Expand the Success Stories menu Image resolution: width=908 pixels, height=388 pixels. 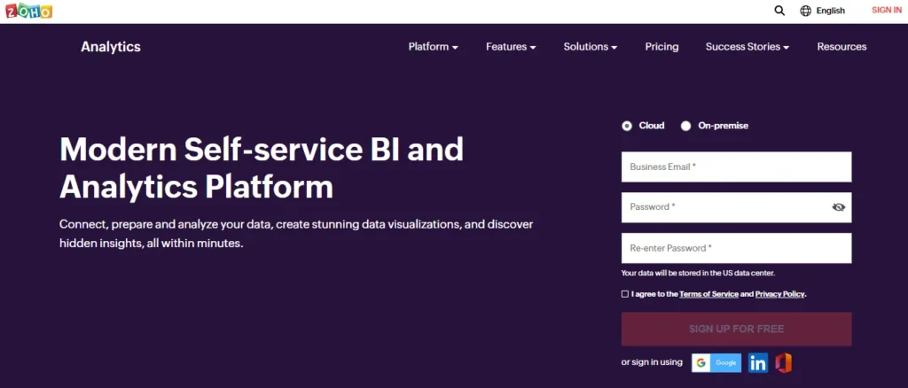click(747, 47)
